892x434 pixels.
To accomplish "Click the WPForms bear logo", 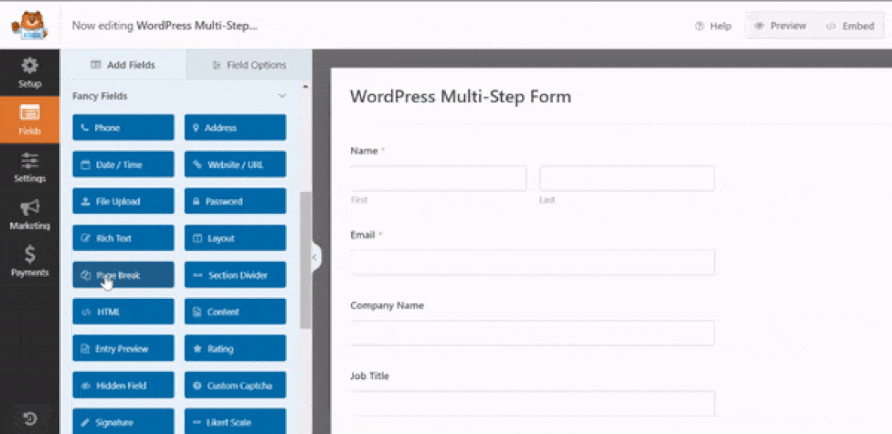I will pos(30,25).
